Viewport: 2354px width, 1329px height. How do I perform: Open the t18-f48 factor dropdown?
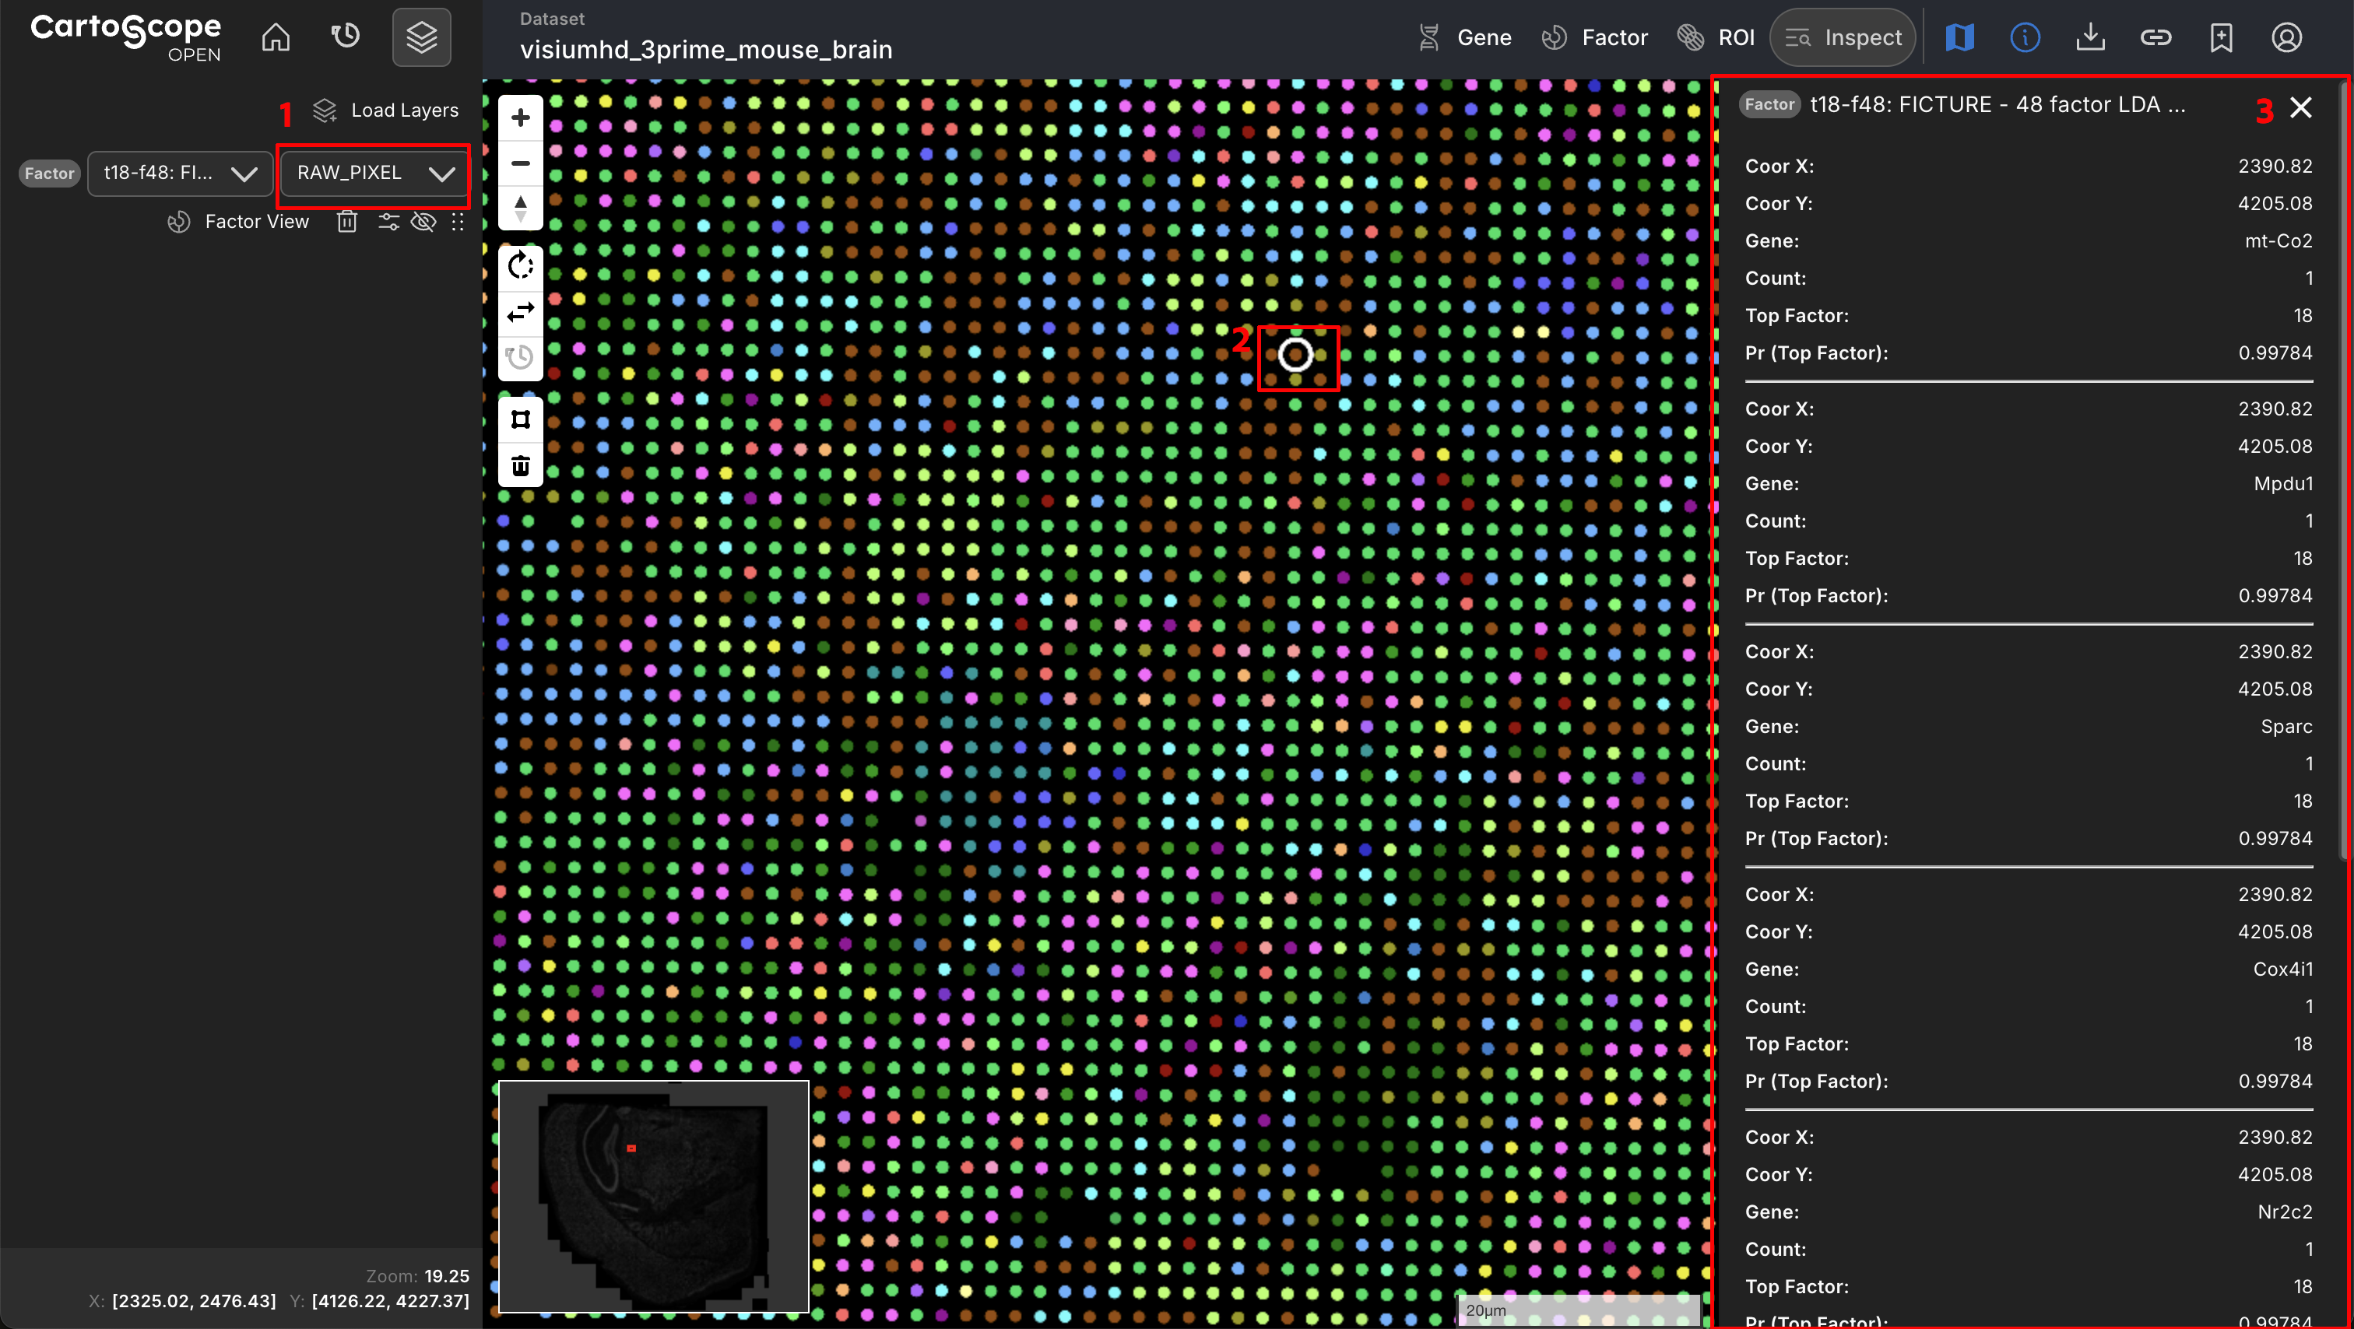click(179, 174)
